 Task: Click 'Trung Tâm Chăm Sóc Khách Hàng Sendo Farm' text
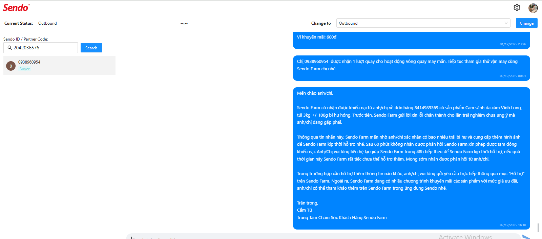[342, 217]
